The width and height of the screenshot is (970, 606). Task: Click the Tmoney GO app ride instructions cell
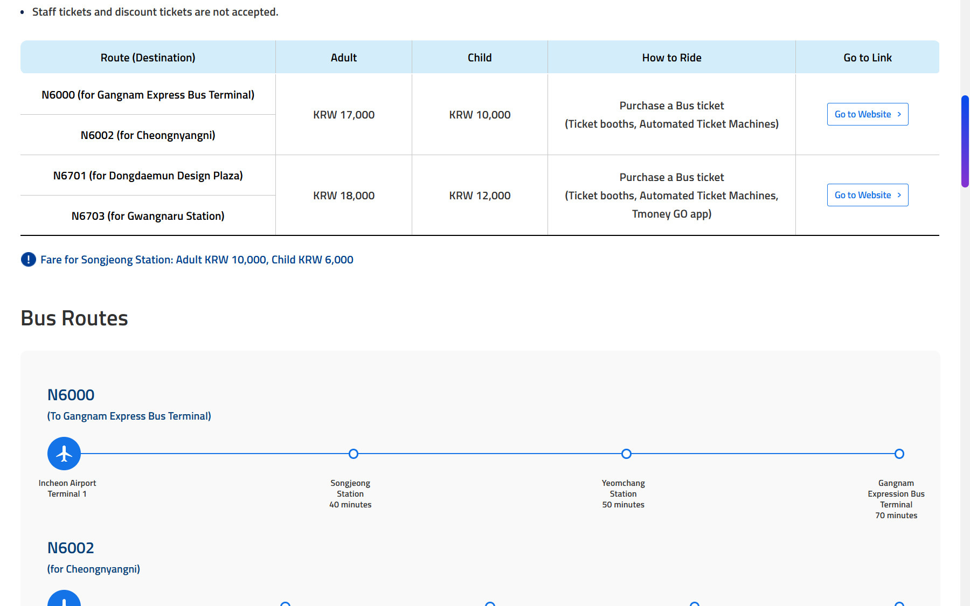671,196
